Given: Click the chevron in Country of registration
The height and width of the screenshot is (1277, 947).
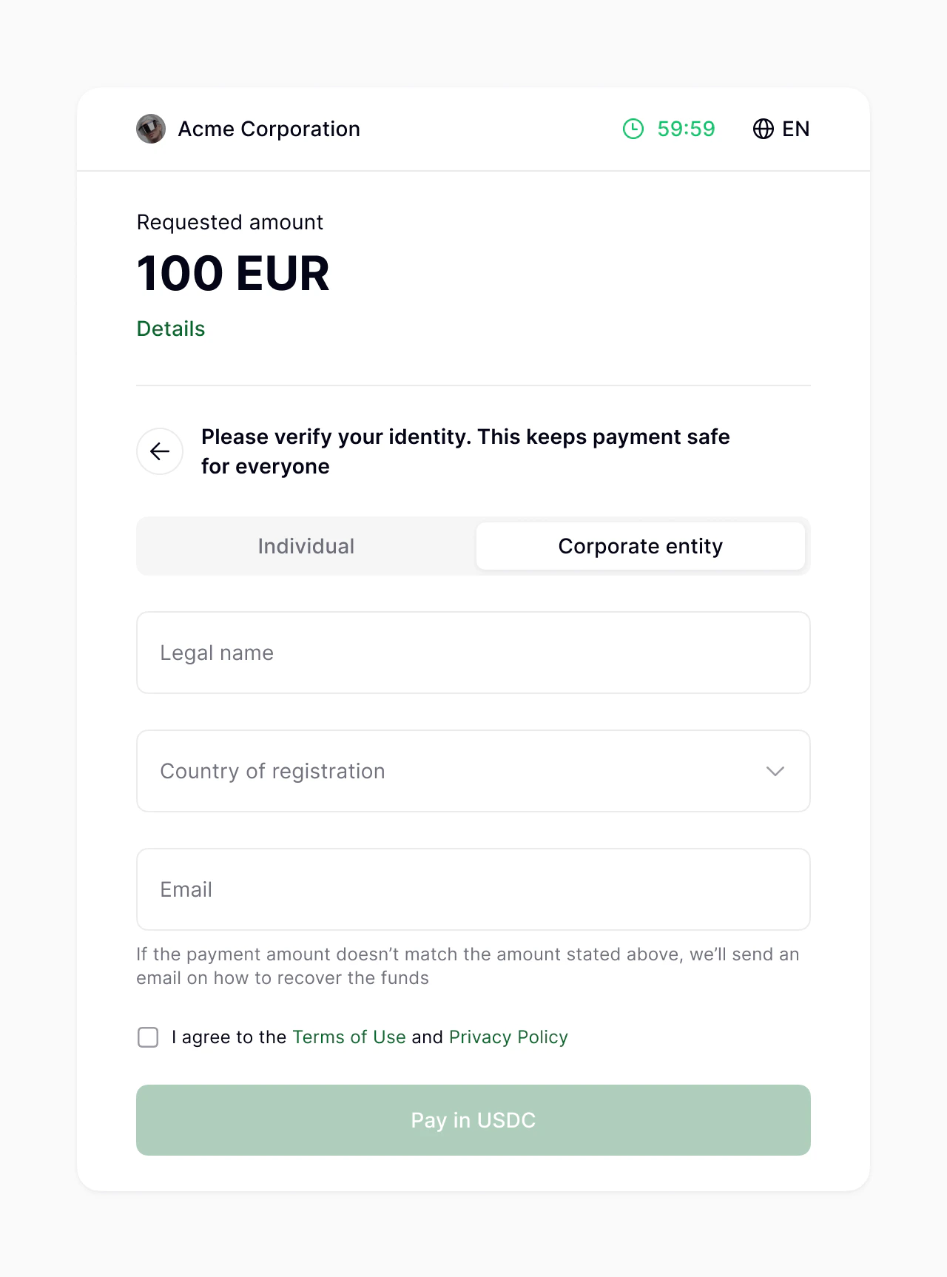Looking at the screenshot, I should [x=775, y=771].
